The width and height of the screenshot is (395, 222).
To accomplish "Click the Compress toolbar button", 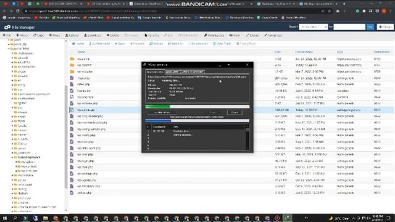I will point(273,36).
